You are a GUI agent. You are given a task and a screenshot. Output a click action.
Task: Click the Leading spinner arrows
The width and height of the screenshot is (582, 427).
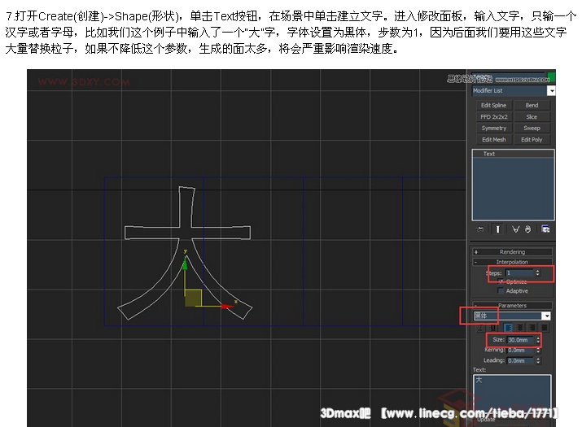tap(538, 360)
